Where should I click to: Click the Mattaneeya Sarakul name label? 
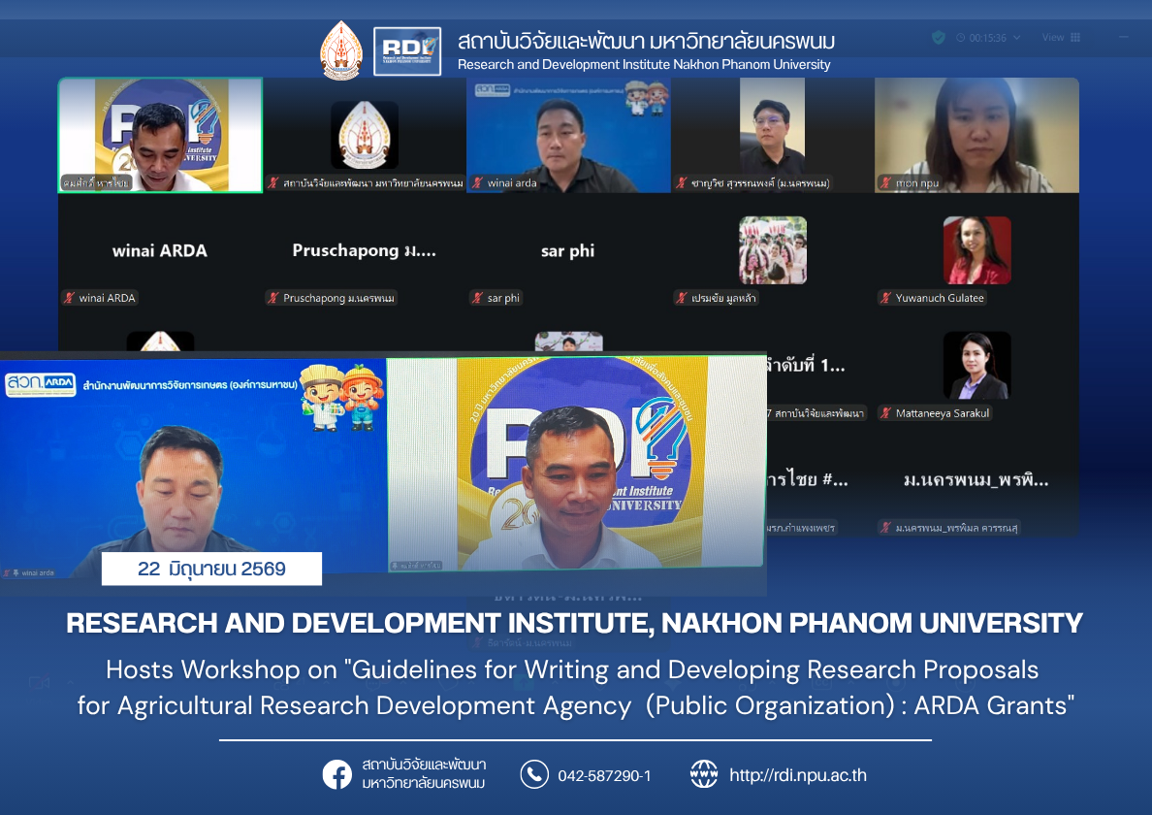click(942, 413)
